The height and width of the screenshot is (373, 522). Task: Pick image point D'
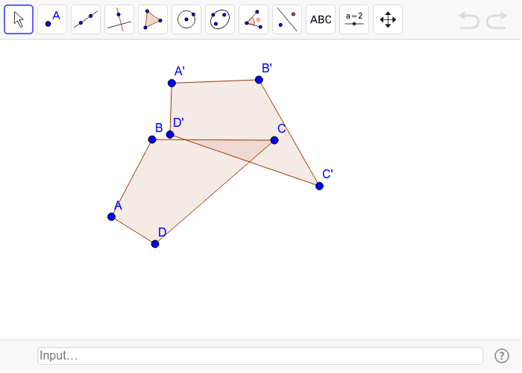tap(170, 134)
